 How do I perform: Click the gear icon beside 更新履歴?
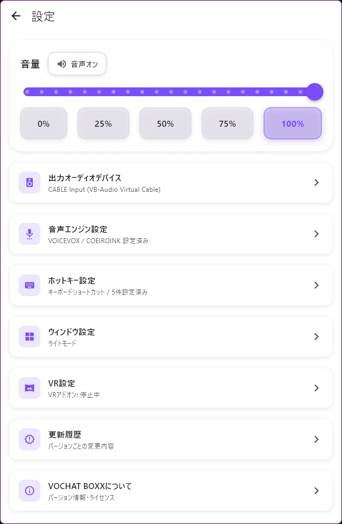(x=29, y=439)
